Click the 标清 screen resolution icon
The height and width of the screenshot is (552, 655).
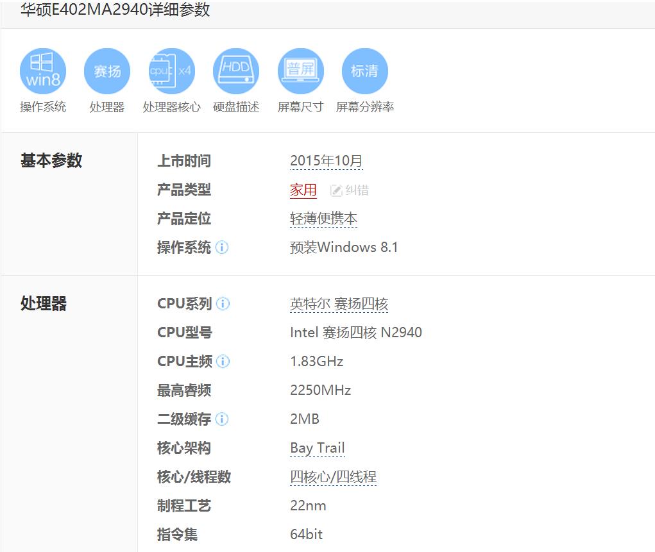tap(364, 71)
